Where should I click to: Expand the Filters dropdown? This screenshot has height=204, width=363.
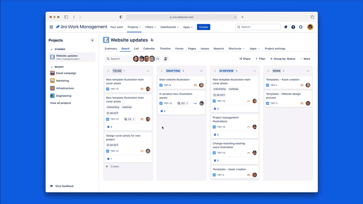click(x=151, y=27)
